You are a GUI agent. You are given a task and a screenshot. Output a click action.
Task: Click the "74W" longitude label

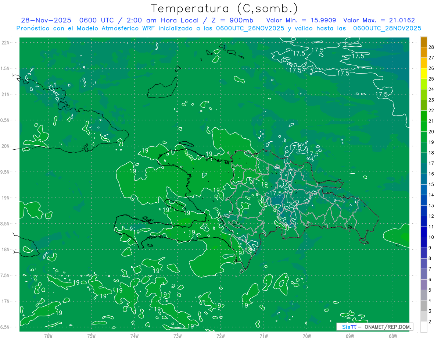[x=135, y=336]
